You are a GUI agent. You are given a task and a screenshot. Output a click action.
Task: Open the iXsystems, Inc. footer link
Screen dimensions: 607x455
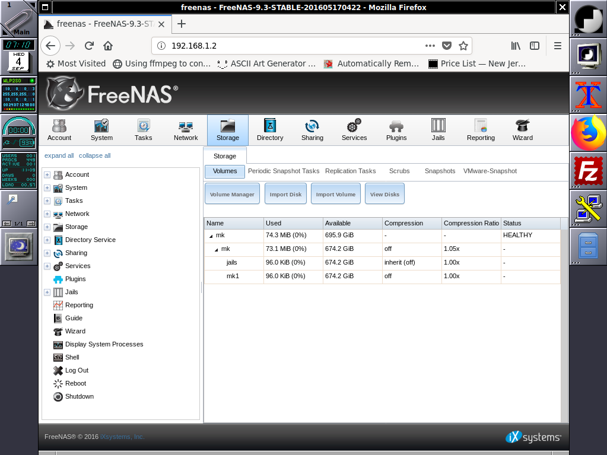coord(122,437)
